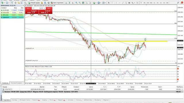Toggle the Market Watch window icon

[12, 3]
